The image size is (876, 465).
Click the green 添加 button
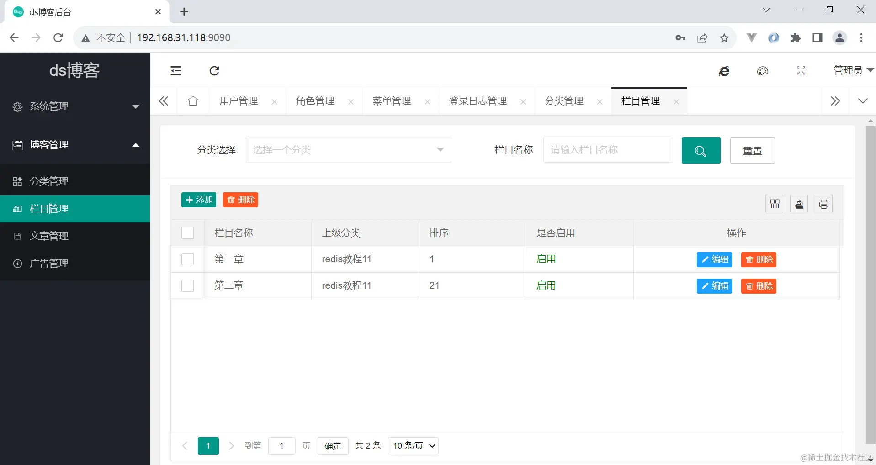point(199,200)
